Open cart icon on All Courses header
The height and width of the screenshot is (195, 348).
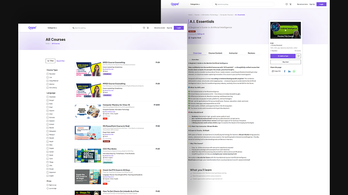(x=148, y=28)
